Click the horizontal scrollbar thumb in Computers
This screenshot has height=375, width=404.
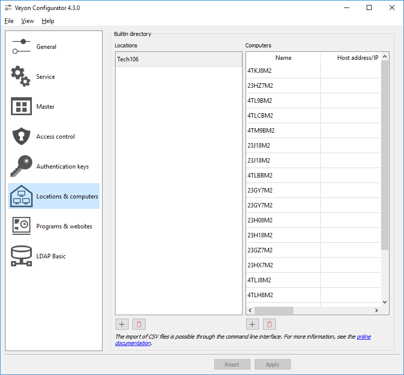point(274,310)
